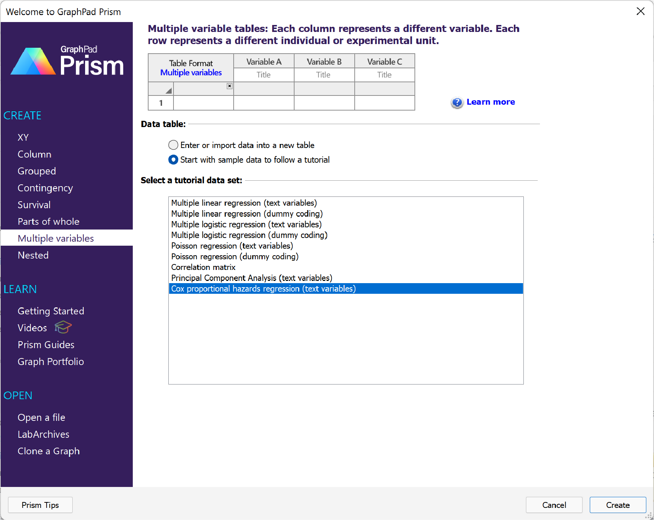Click the corner triangle in table preview

click(x=168, y=90)
